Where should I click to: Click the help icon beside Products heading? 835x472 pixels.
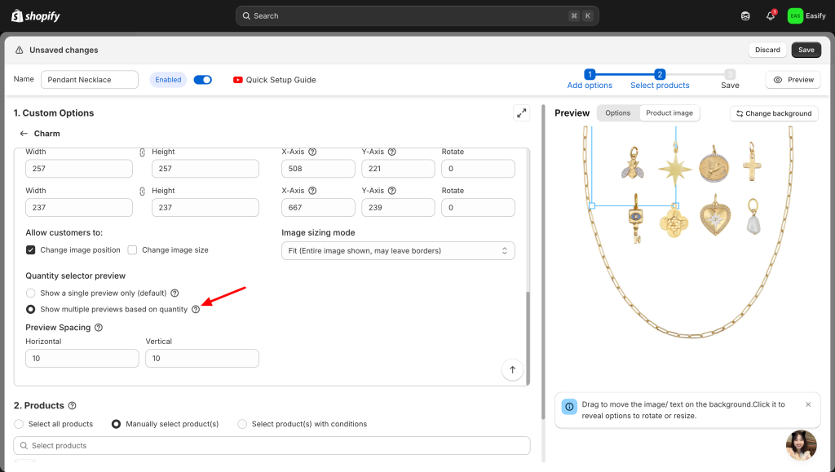coord(72,406)
